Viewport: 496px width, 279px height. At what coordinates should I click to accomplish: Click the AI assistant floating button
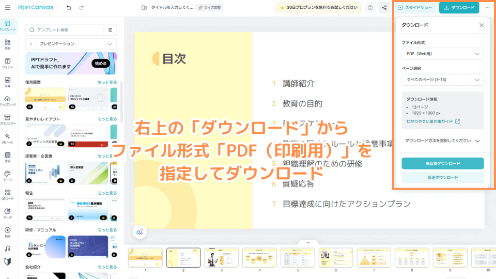139,232
